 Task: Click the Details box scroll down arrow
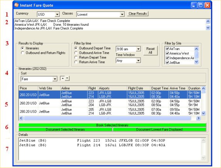coord(203,158)
